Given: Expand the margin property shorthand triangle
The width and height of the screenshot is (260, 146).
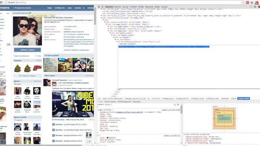Looking at the screenshot, I should coord(107,131).
